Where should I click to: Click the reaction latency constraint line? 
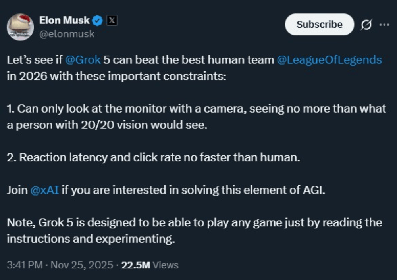pos(153,157)
